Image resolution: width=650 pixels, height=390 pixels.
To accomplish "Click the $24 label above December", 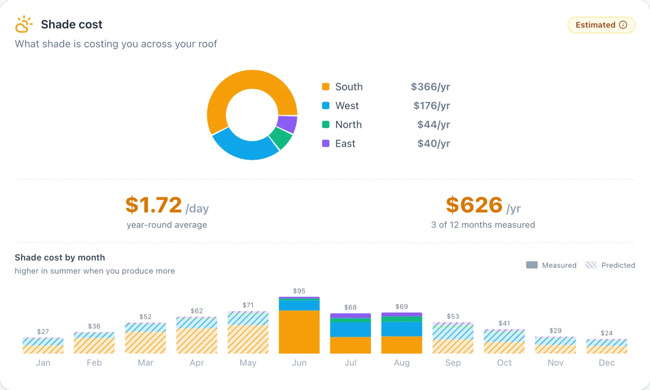I will click(607, 333).
